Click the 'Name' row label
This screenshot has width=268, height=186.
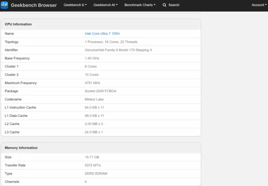click(9, 34)
